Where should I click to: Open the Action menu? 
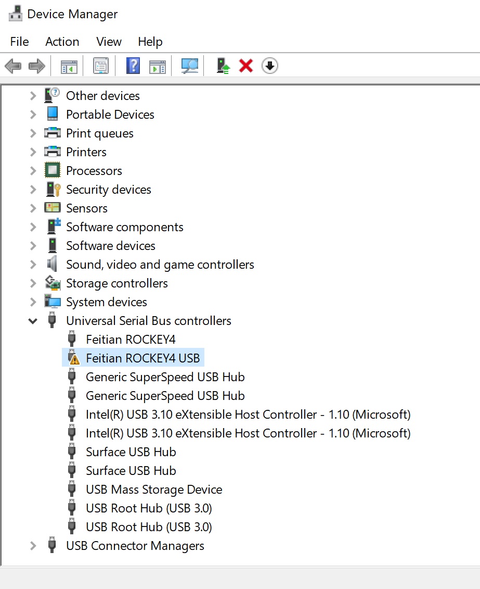(x=62, y=41)
